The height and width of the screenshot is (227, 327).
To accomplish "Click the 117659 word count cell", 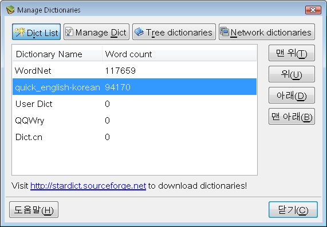I will coord(120,71).
